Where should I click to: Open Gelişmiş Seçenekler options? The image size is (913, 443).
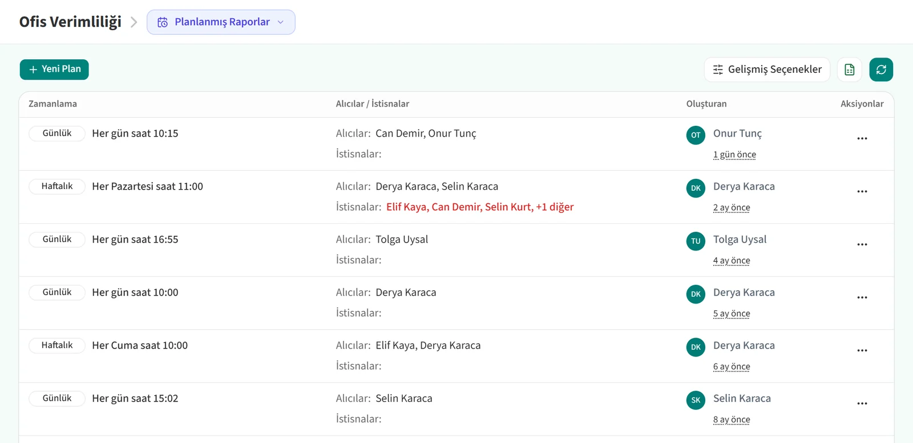[767, 69]
